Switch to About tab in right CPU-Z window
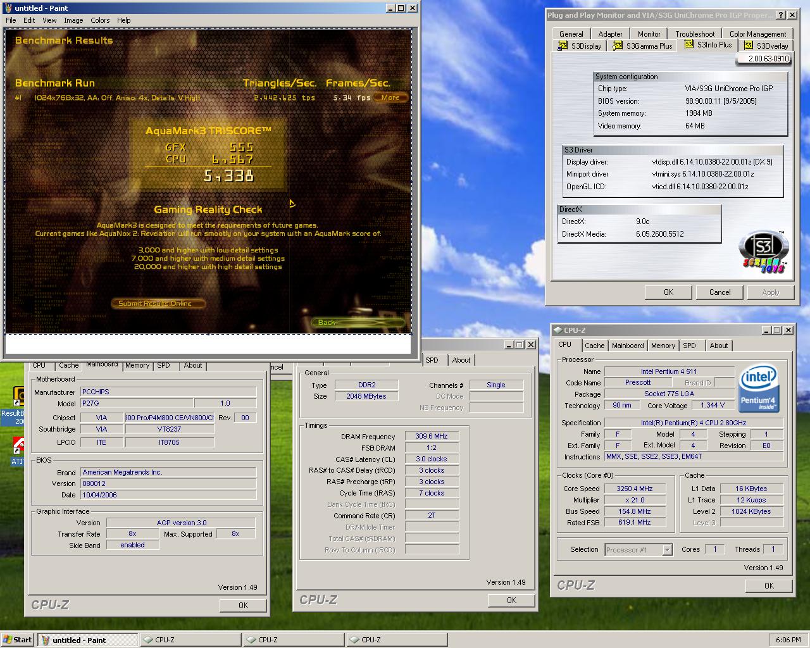Image resolution: width=810 pixels, height=648 pixels. coord(718,346)
